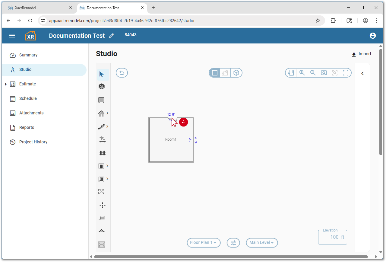Click the zoom out magnifier
This screenshot has height=262, width=386.
point(313,73)
